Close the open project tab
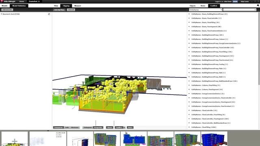Screen dimensions: 260x146 [x=39, y=1]
